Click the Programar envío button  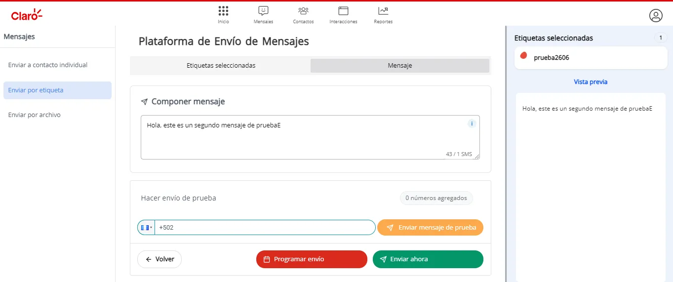click(312, 259)
